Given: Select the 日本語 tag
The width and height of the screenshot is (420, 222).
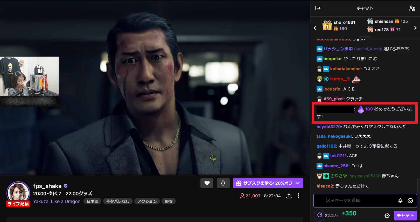Looking at the screenshot, I should coord(93,201).
